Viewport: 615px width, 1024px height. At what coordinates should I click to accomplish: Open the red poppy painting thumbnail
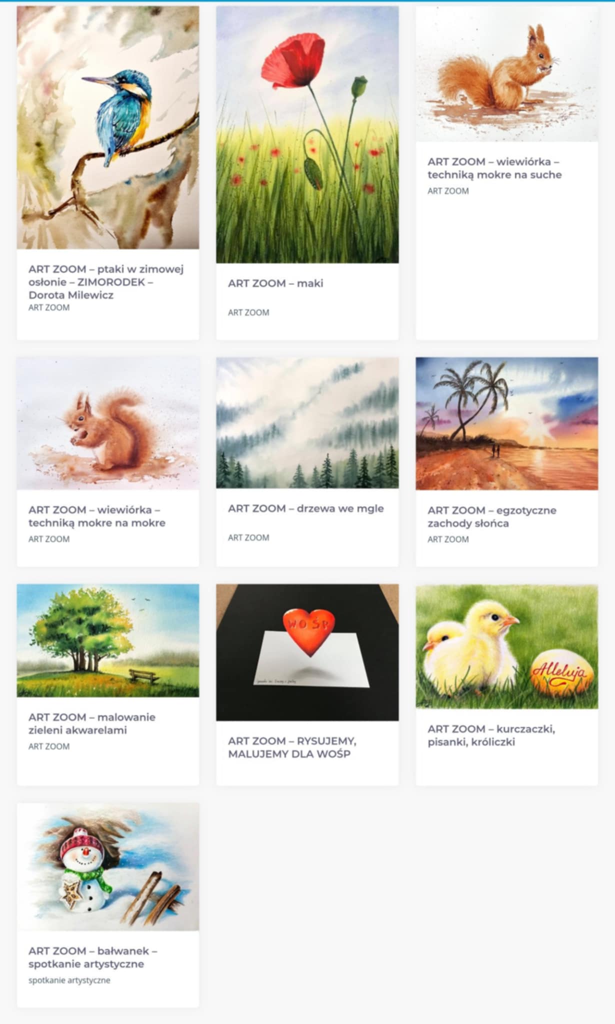tap(307, 134)
